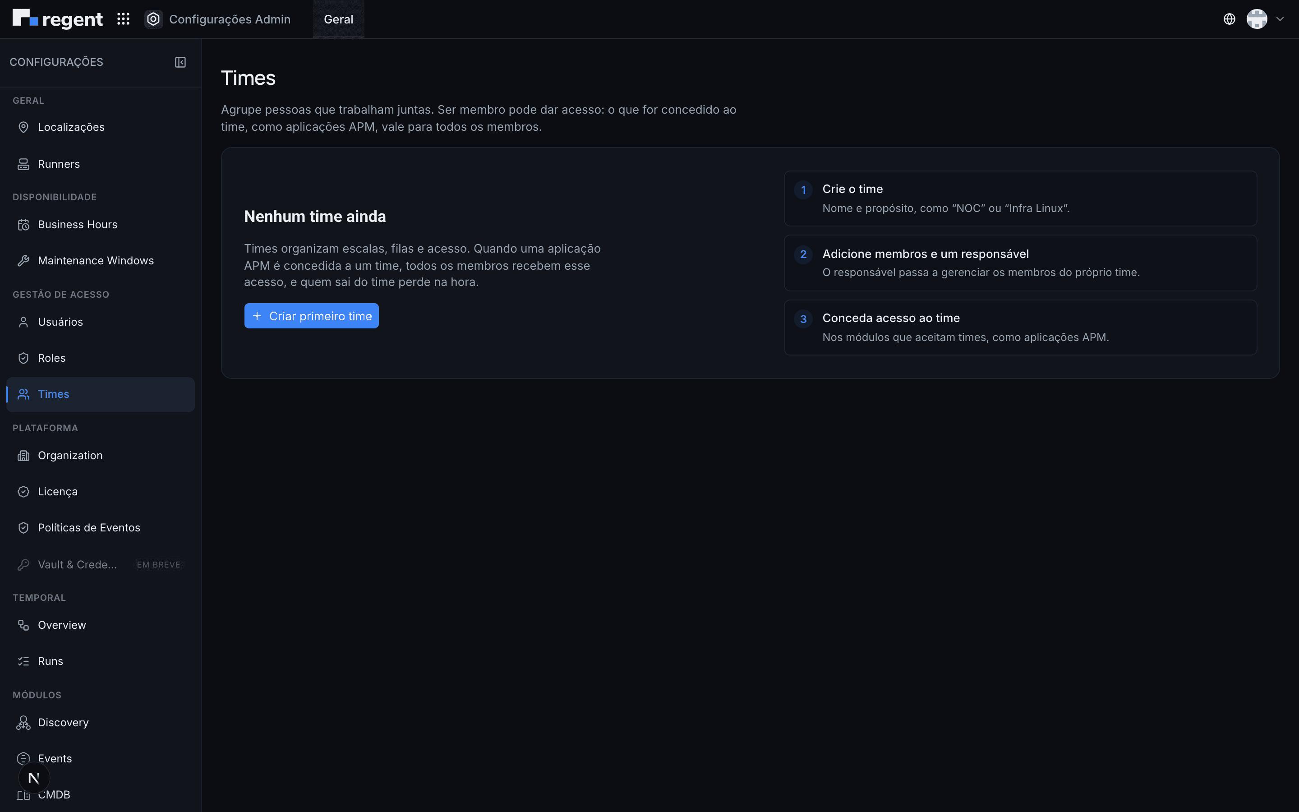Click the user avatar
1299x812 pixels.
[x=1257, y=19]
